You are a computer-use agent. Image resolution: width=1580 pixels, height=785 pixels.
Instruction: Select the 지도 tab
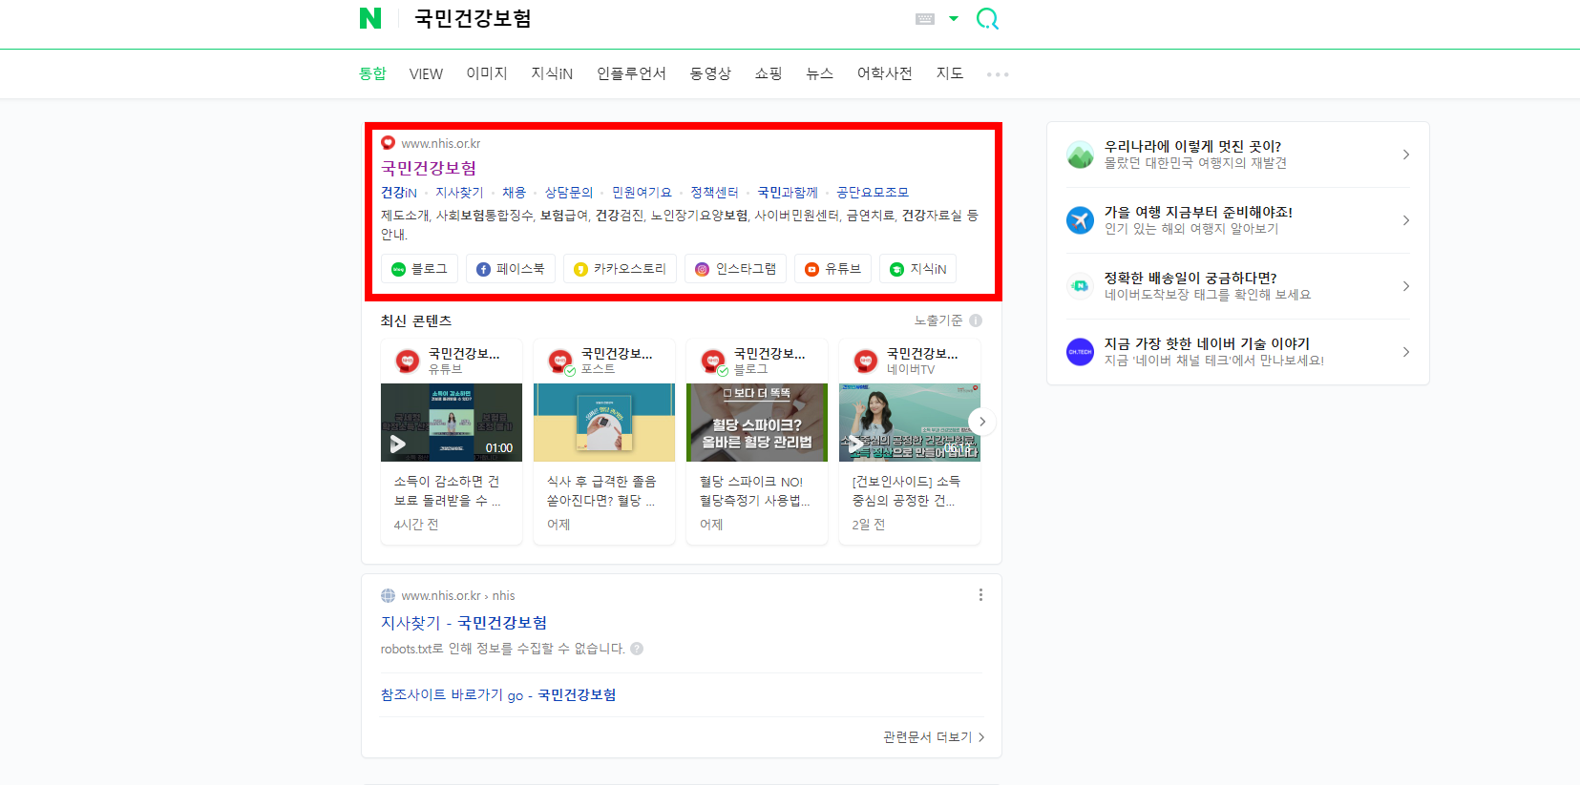pos(950,73)
